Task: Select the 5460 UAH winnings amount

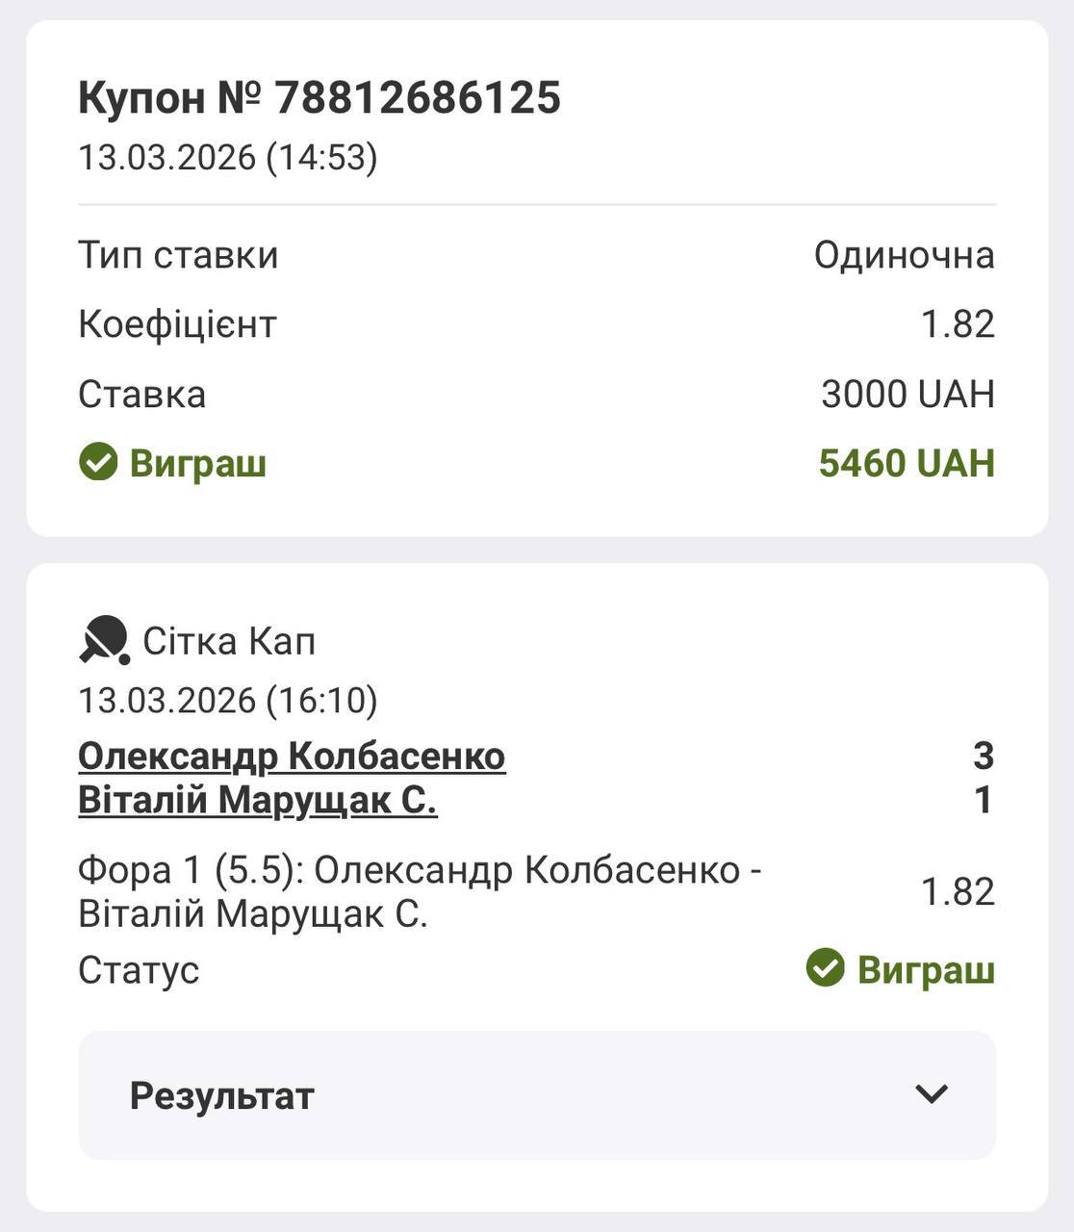Action: tap(906, 463)
